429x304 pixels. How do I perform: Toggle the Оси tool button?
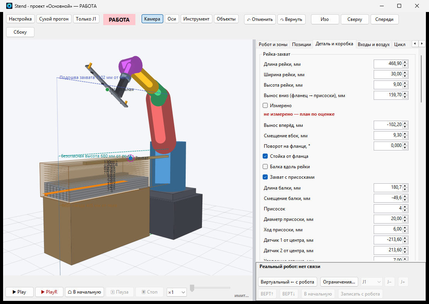point(172,19)
